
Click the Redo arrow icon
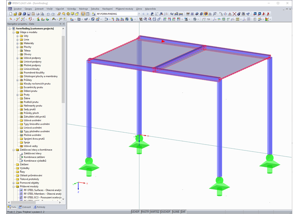53,14
